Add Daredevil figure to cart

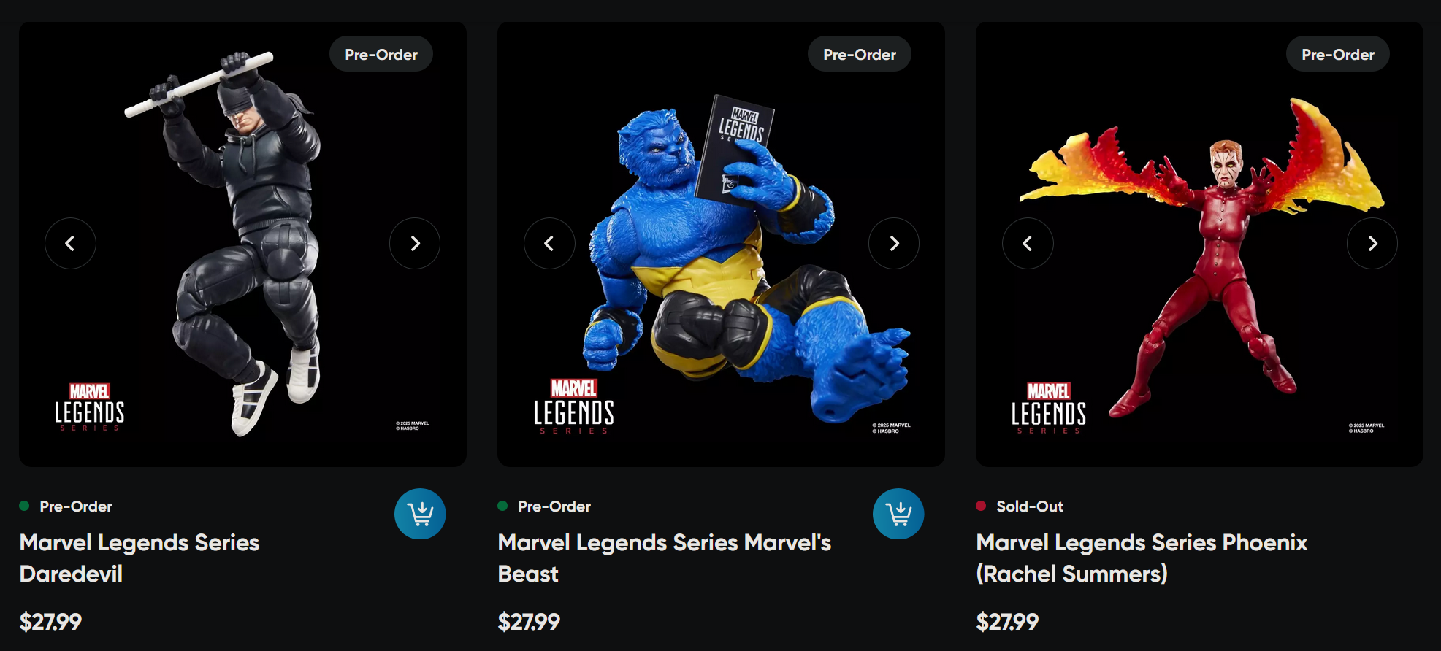coord(420,514)
